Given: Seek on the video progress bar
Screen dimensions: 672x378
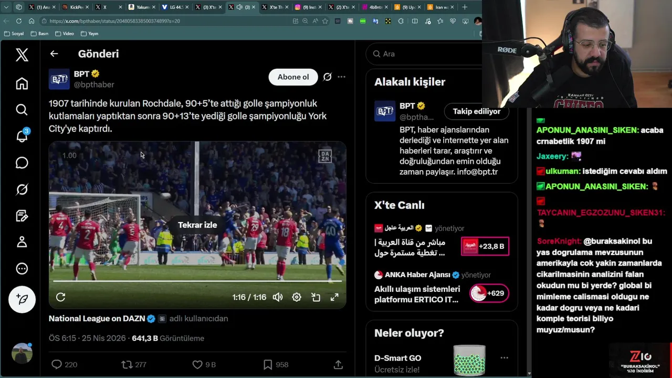Looking at the screenshot, I should tap(197, 281).
